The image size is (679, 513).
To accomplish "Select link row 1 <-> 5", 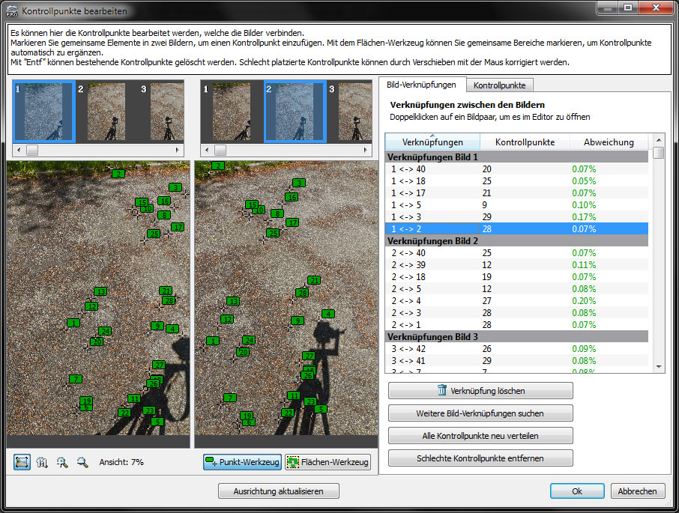I will 516,205.
